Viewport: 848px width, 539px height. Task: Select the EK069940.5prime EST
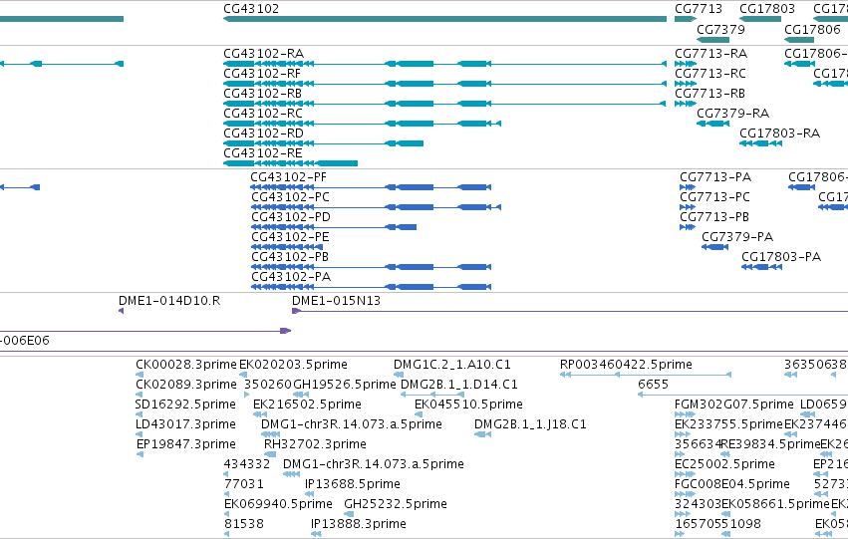point(227,515)
